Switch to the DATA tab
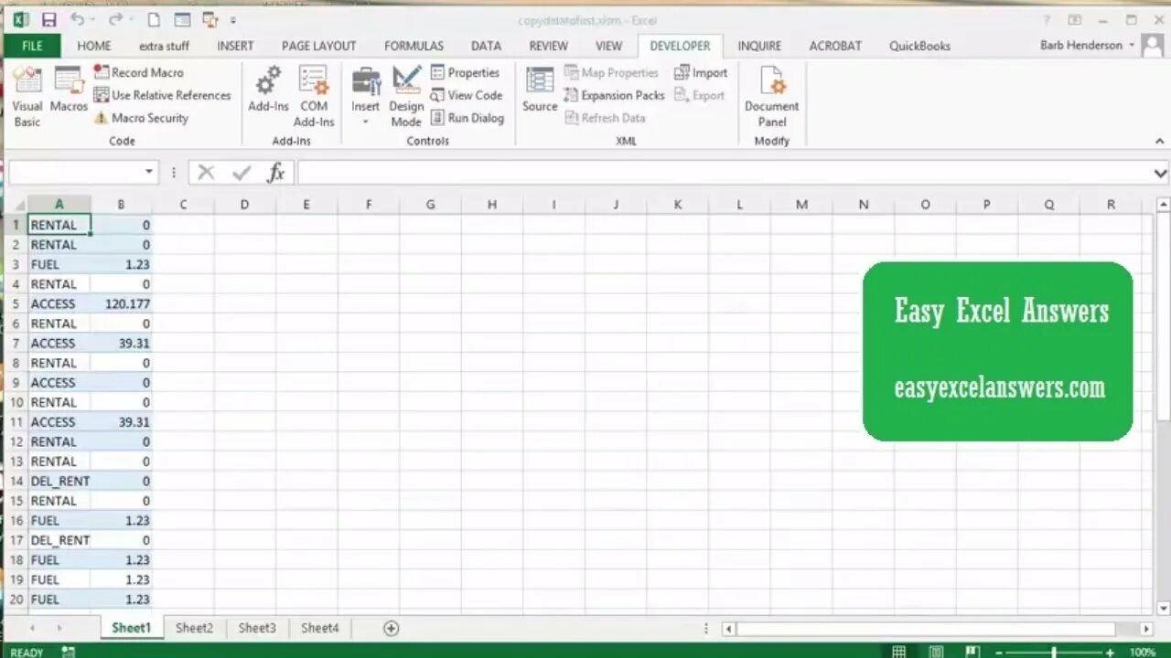 point(486,46)
